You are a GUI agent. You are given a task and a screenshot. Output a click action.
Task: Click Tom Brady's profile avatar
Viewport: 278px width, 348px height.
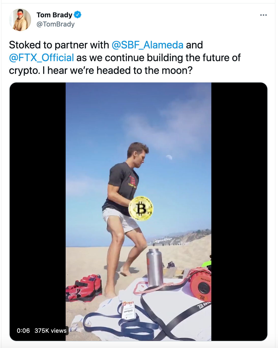coord(20,20)
